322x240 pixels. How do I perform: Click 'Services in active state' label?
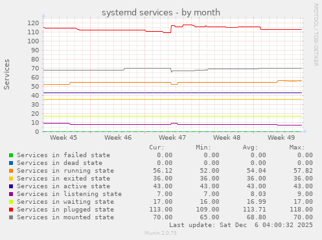[x=63, y=186]
